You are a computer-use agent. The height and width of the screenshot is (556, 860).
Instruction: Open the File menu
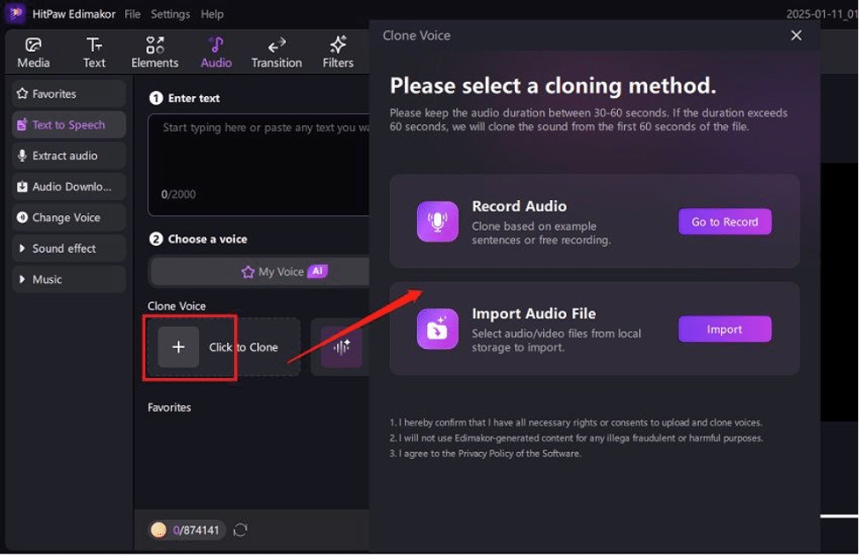pos(132,14)
